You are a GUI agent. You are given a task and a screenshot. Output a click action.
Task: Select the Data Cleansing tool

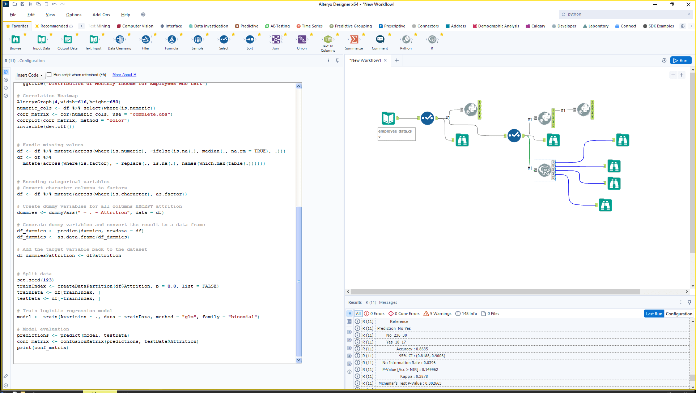pyautogui.click(x=119, y=40)
